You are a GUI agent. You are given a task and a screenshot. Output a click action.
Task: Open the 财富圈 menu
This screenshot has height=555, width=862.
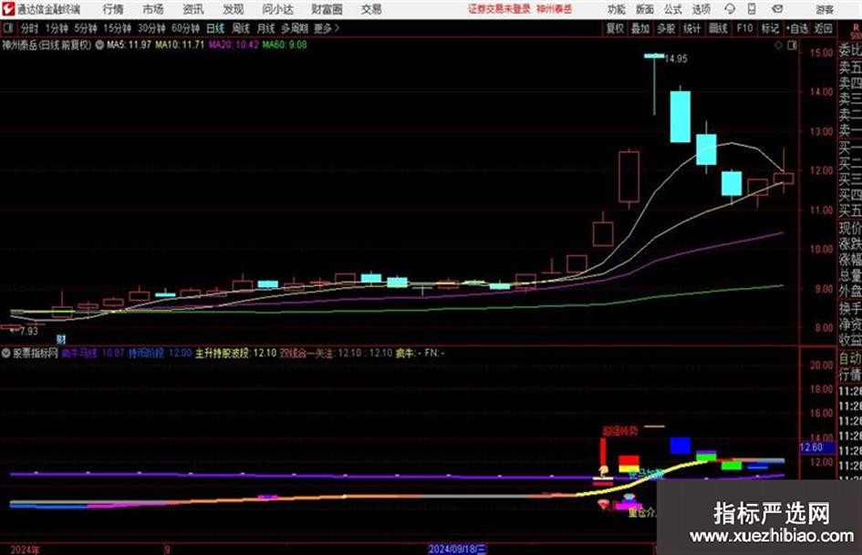click(327, 9)
